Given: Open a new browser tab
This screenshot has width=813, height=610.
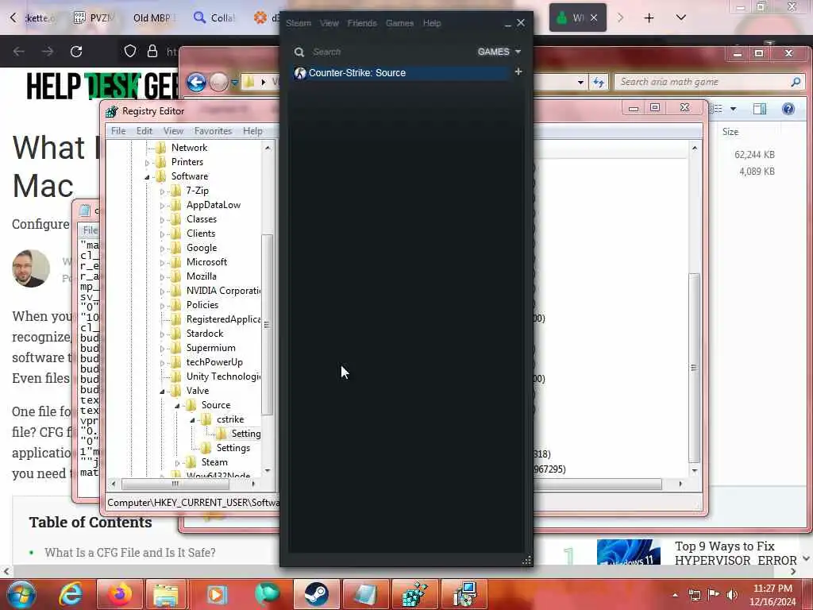Looking at the screenshot, I should 649,18.
